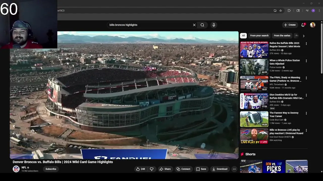Open NFL channel name link
This screenshot has height=181, width=323.
click(x=24, y=167)
